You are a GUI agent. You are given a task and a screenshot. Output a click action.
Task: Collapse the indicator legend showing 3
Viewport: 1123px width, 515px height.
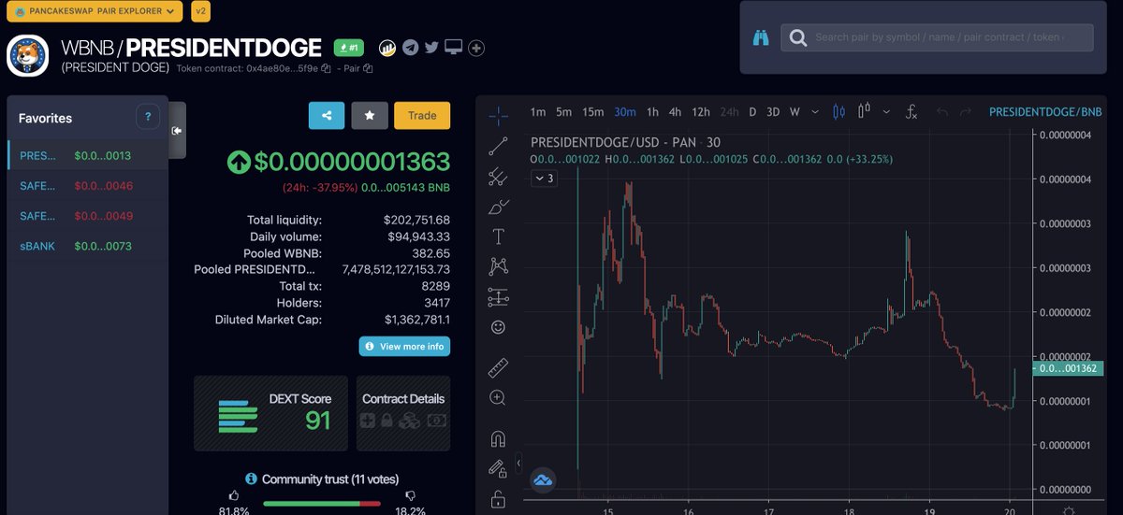point(543,178)
